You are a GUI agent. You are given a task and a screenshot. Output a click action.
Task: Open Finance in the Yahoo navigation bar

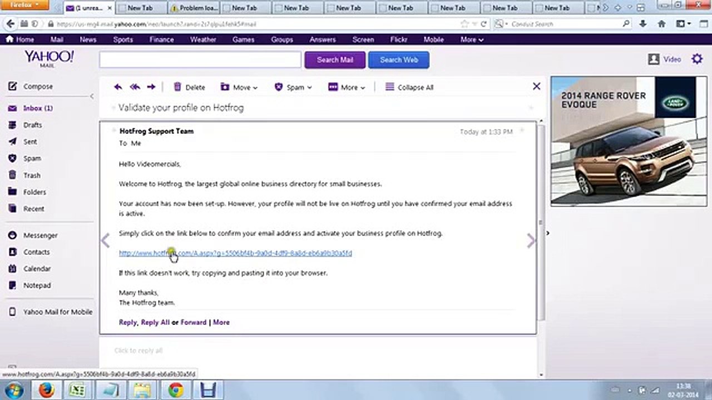pos(162,39)
